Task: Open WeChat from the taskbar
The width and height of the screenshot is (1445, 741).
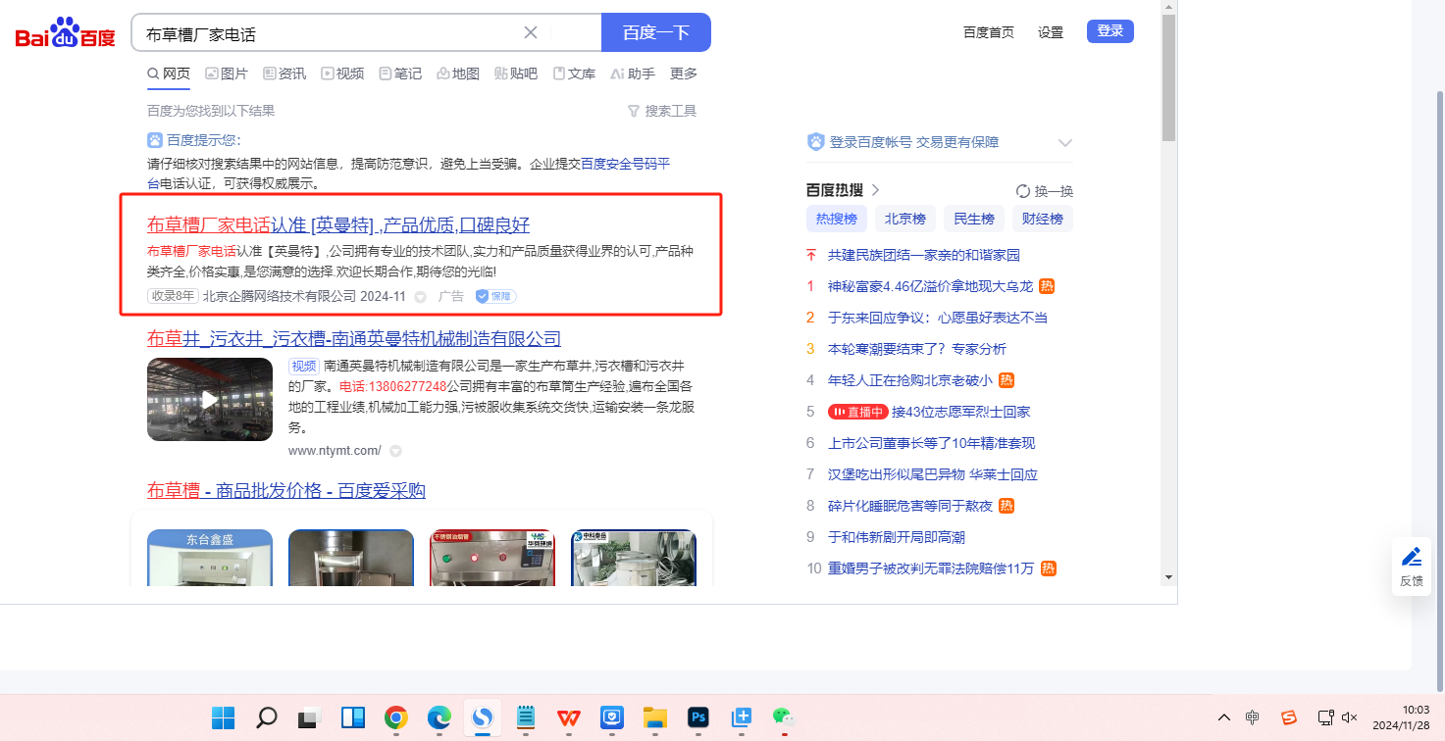Action: tap(782, 717)
